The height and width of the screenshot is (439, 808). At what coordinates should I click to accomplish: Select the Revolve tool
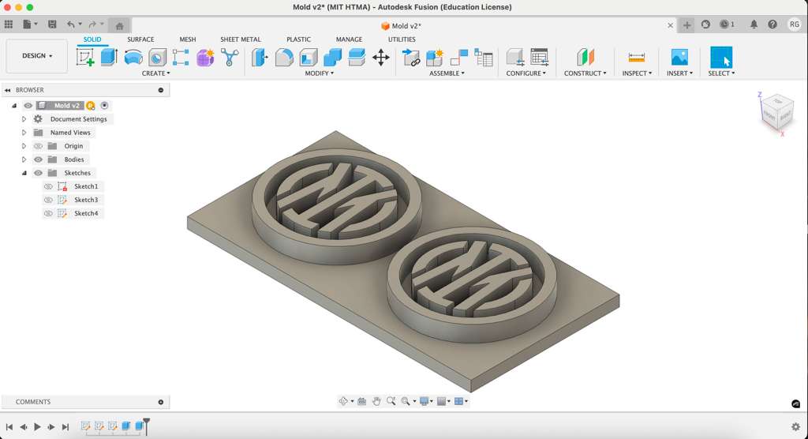(133, 58)
